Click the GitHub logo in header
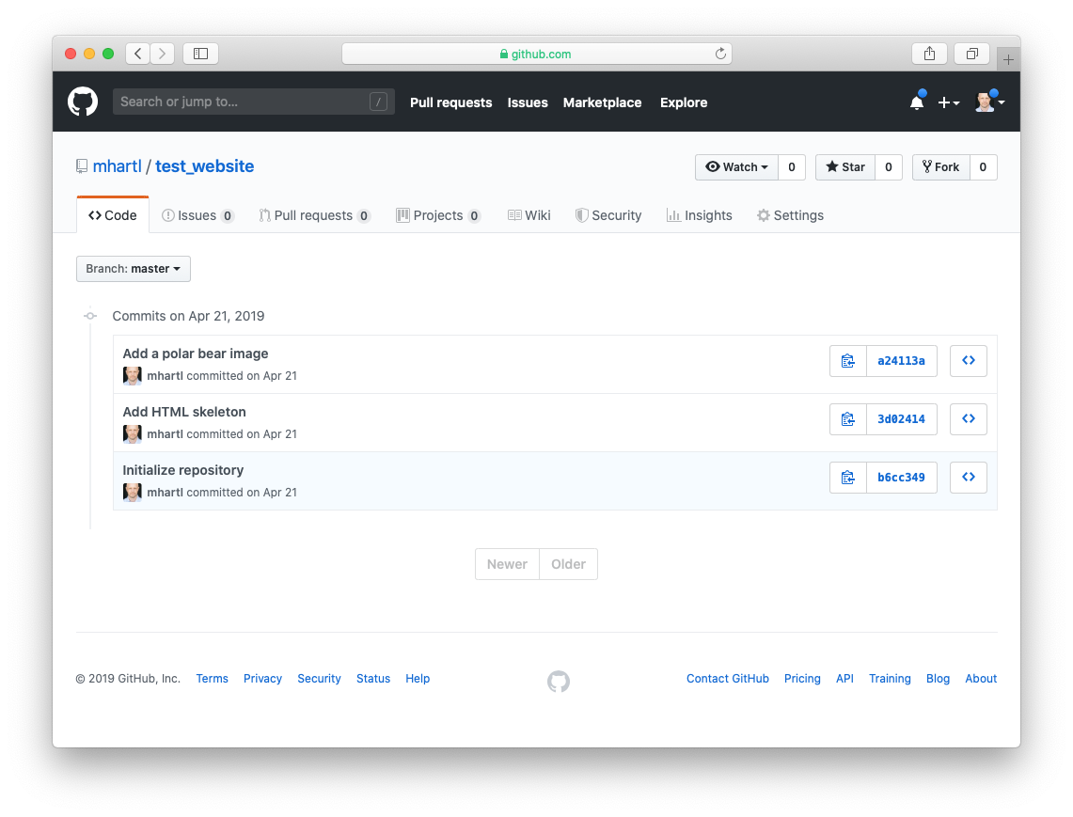Viewport: 1073px width, 817px height. tap(83, 102)
